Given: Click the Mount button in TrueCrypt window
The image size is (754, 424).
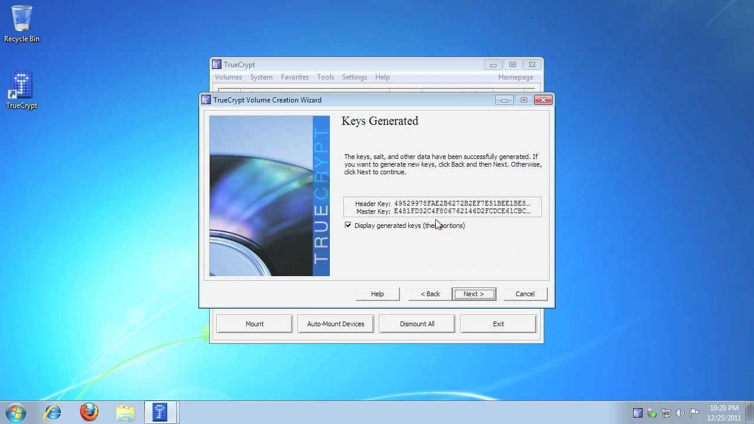Looking at the screenshot, I should click(254, 324).
